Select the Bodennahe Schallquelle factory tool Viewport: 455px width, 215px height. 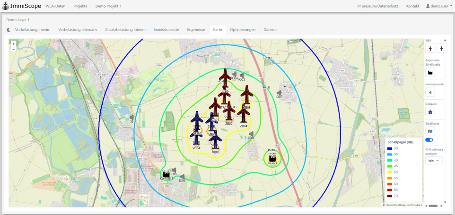coord(430,72)
